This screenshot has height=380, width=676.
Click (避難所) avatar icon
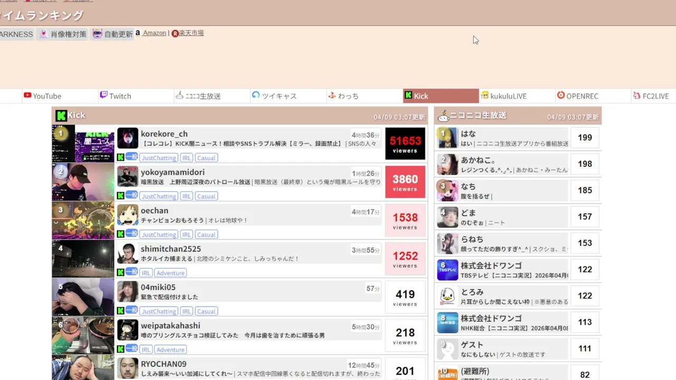(x=447, y=372)
